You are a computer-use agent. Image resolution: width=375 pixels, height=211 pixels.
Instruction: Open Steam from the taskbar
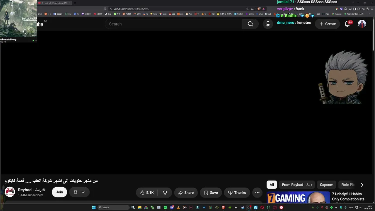pos(243,207)
